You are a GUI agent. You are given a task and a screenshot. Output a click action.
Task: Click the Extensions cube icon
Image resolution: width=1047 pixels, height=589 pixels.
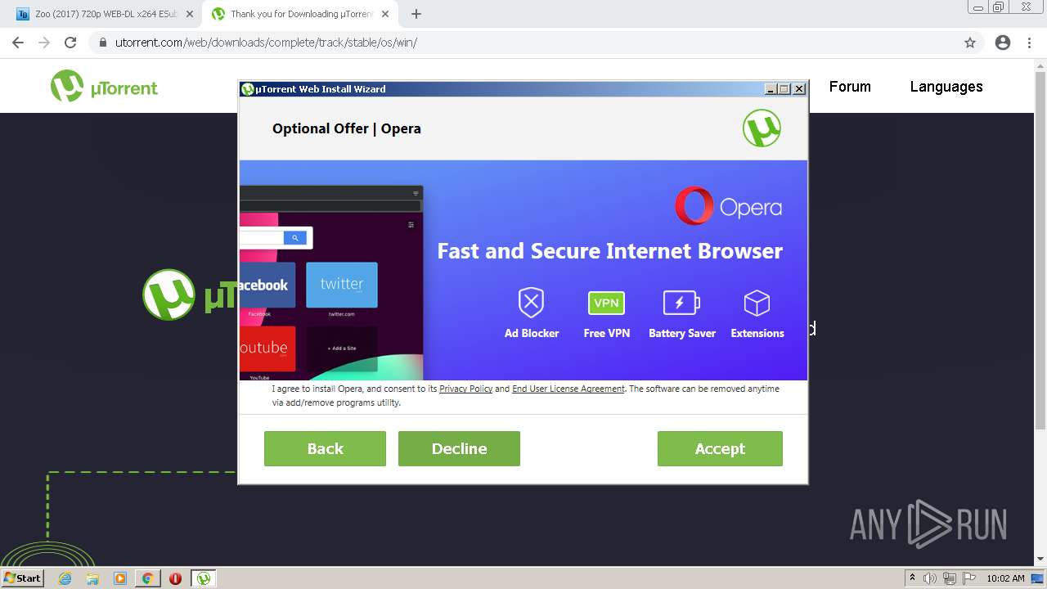(x=757, y=303)
